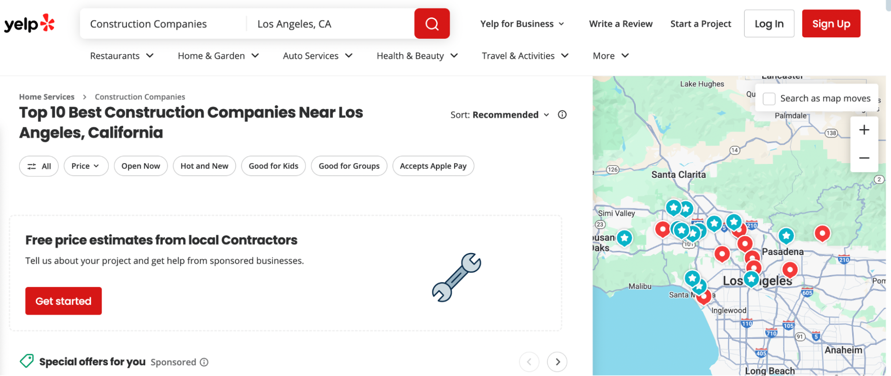Toggle the Hot and New filter
Viewport: 891px width, 376px height.
pyautogui.click(x=204, y=166)
